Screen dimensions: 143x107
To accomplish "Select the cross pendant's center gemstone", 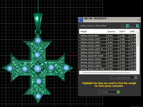I will (x=38, y=69).
